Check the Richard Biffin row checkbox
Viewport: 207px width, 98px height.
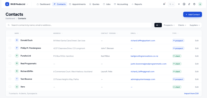pos(10,71)
